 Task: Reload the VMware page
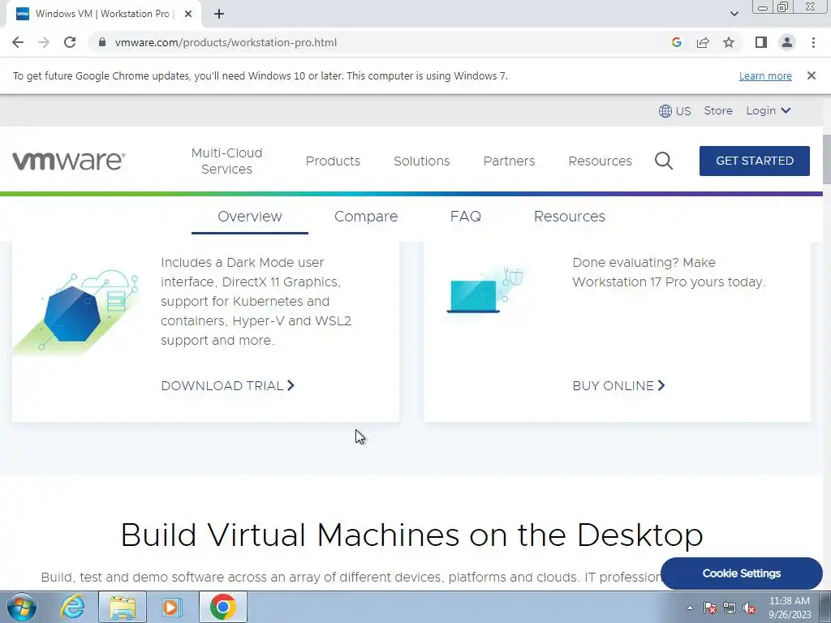point(70,42)
